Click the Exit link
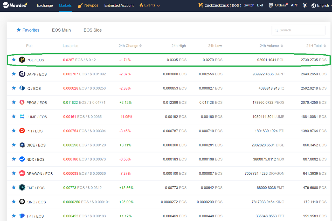Screen dimensions: 332x221 point(260,5)
